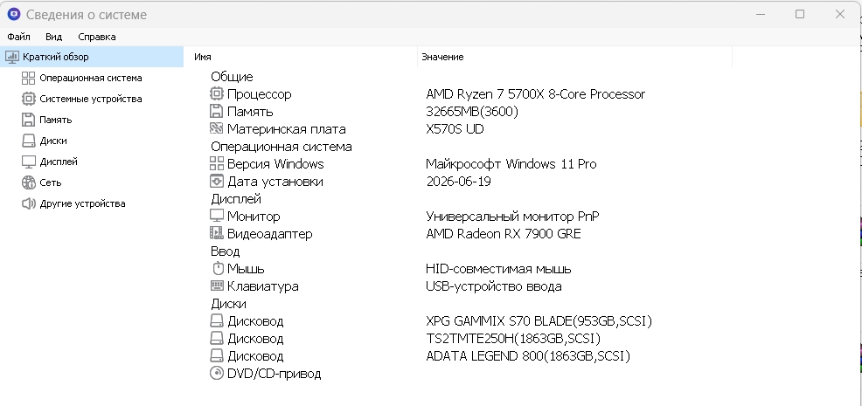This screenshot has height=406, width=862.
Task: Open the Справка menu
Action: click(x=97, y=37)
